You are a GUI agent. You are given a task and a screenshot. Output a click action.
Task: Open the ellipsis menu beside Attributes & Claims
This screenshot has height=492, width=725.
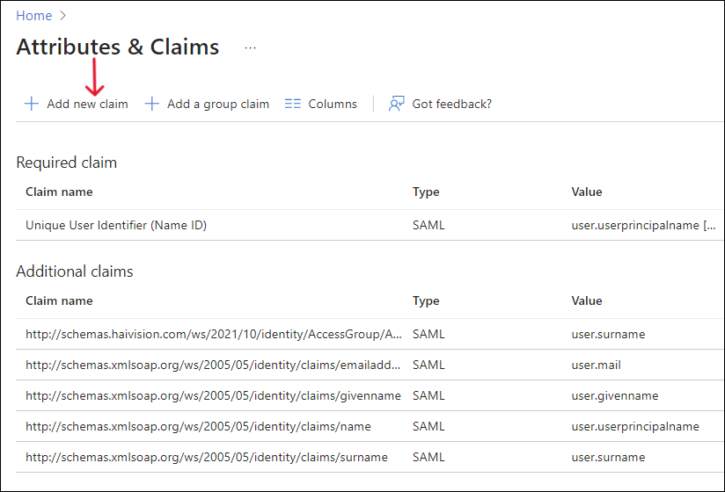pos(251,47)
